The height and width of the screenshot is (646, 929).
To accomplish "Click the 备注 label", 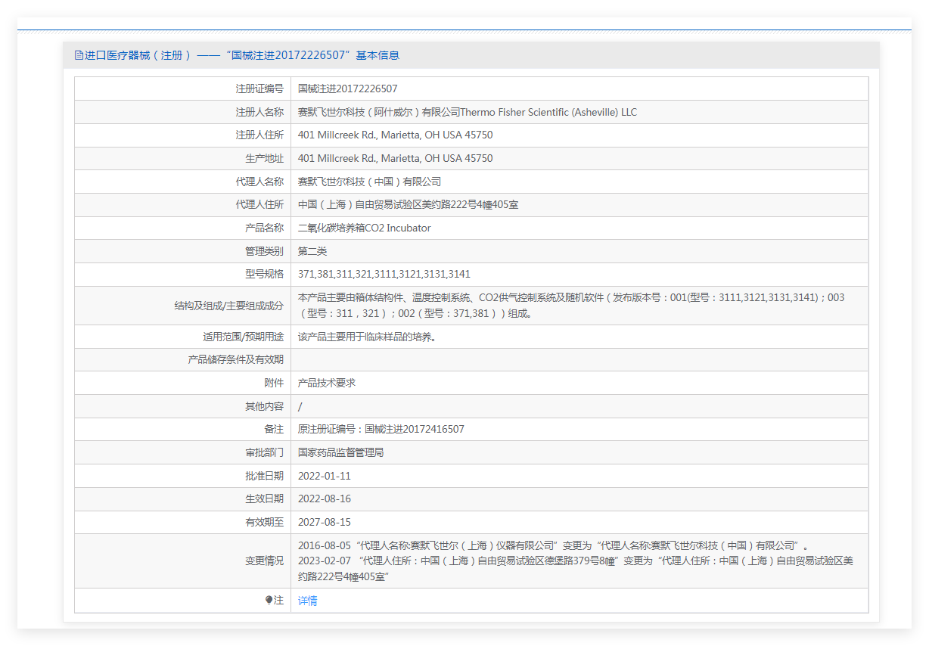I will (x=274, y=430).
